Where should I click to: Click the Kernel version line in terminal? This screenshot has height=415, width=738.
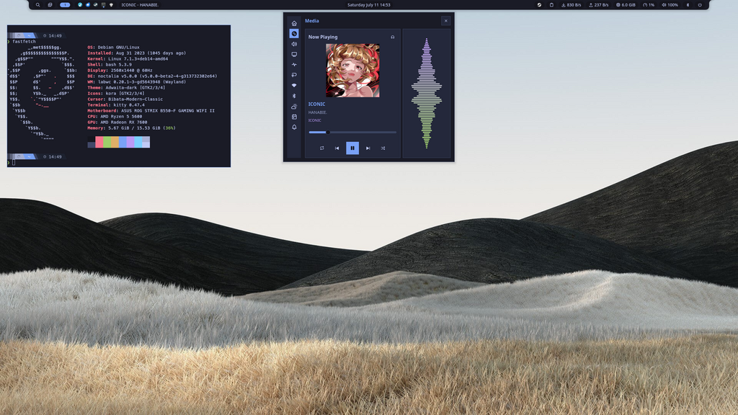pyautogui.click(x=128, y=59)
